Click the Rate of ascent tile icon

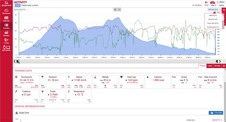200,77
